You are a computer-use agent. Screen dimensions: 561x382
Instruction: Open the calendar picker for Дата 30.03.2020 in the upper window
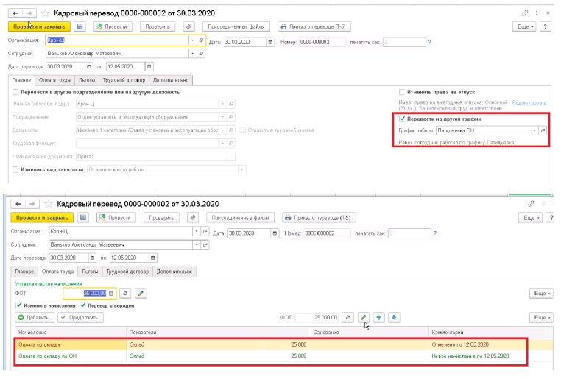point(270,42)
